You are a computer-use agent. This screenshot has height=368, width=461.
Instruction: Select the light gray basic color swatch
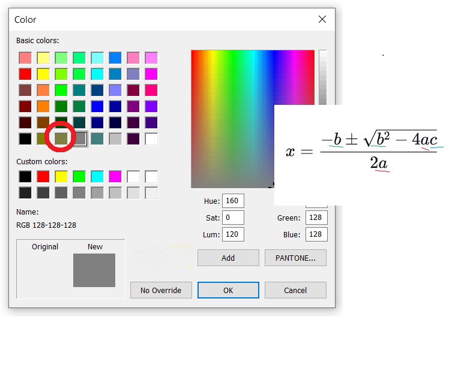pyautogui.click(x=115, y=139)
